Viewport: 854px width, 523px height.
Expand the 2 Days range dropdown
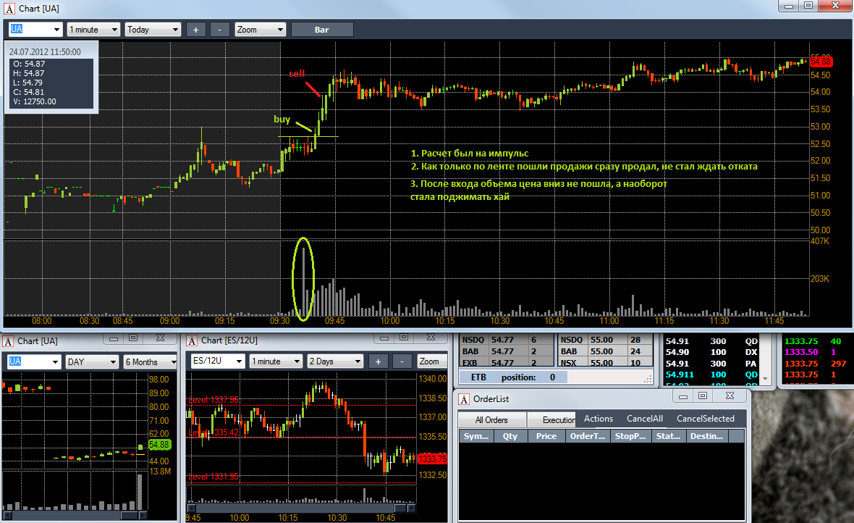[x=335, y=361]
